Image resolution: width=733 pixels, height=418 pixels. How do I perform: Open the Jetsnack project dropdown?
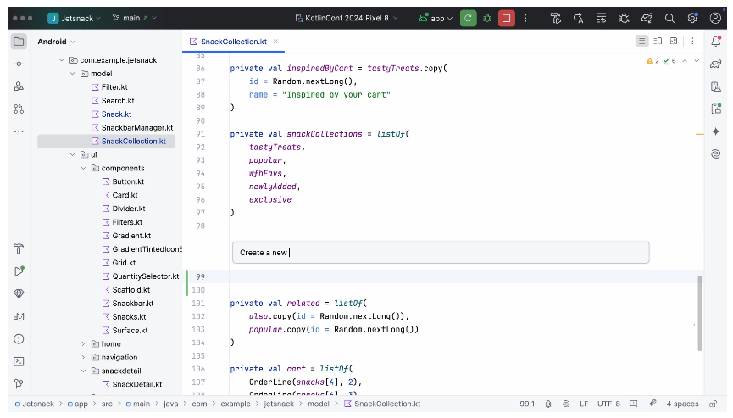click(75, 19)
